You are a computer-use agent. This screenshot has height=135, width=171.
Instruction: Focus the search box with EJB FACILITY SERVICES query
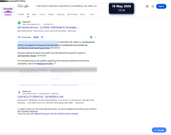[x=72, y=6]
